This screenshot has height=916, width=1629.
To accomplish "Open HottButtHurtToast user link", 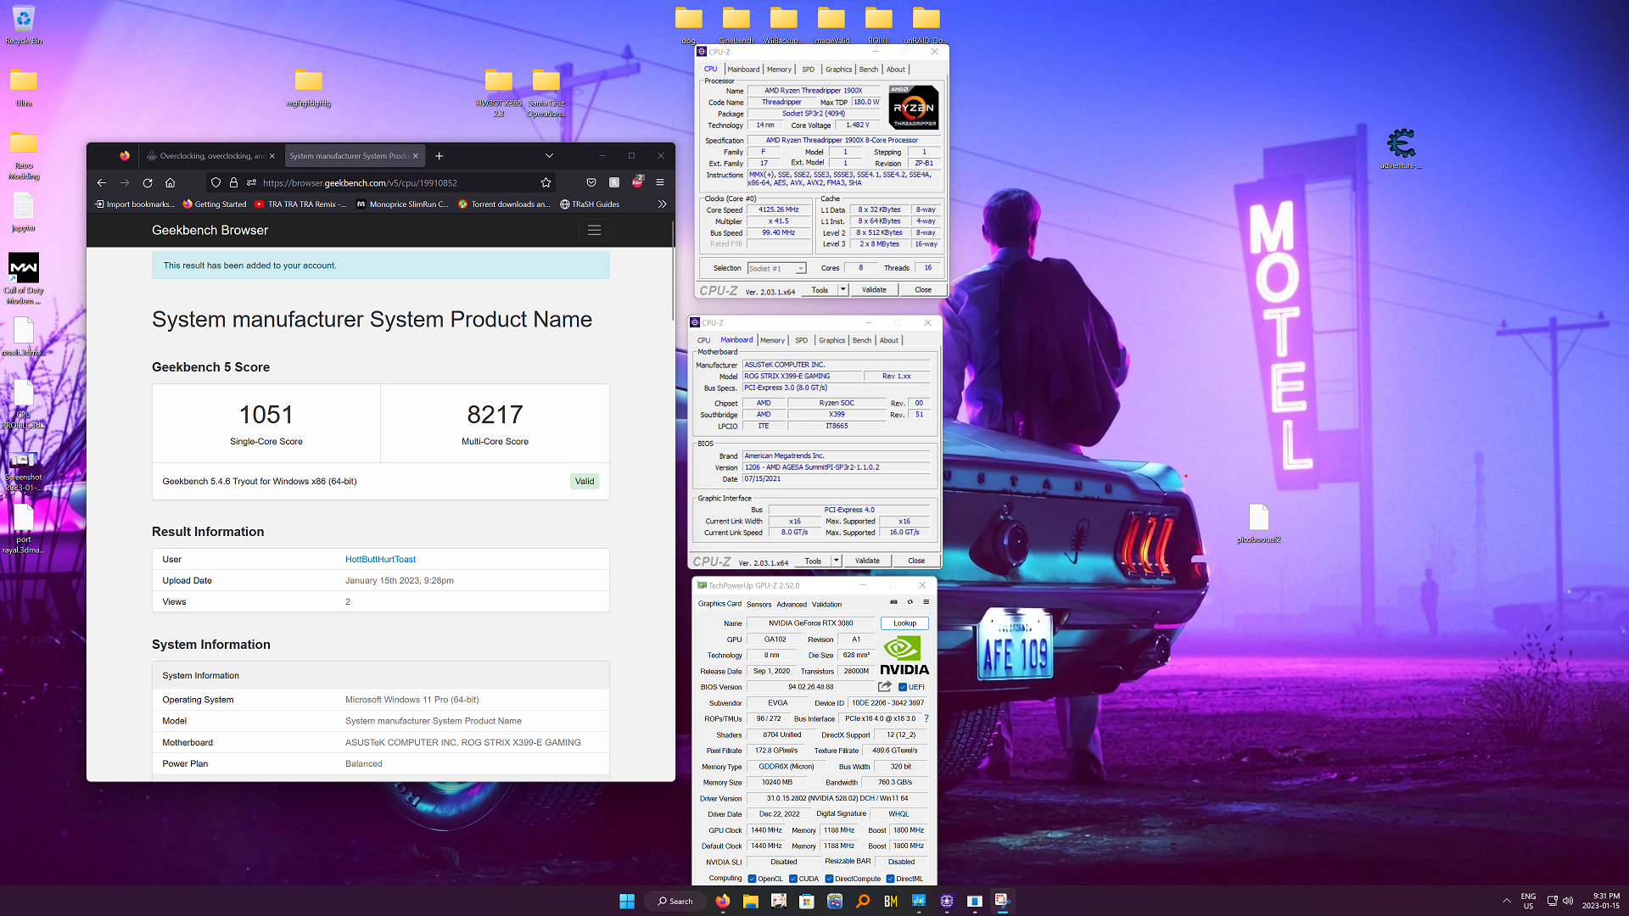I will click(380, 559).
